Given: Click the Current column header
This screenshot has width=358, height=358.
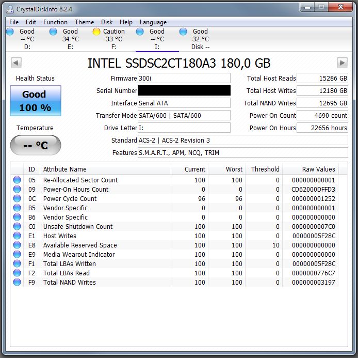Looking at the screenshot, I should pyautogui.click(x=189, y=169).
